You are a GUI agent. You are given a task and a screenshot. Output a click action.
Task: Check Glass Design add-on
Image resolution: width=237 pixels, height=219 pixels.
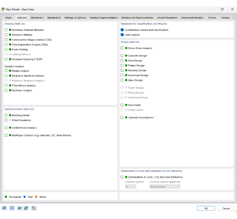click(x=122, y=80)
